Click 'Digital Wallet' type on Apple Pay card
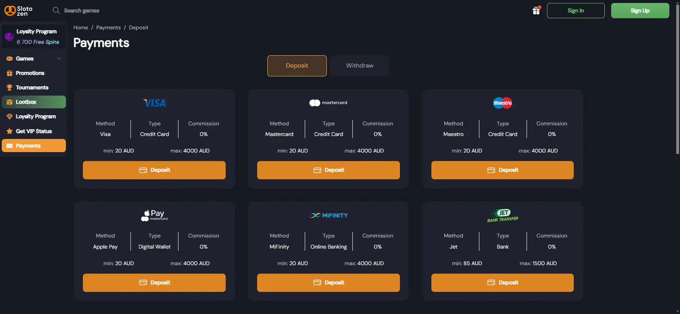 [155, 247]
